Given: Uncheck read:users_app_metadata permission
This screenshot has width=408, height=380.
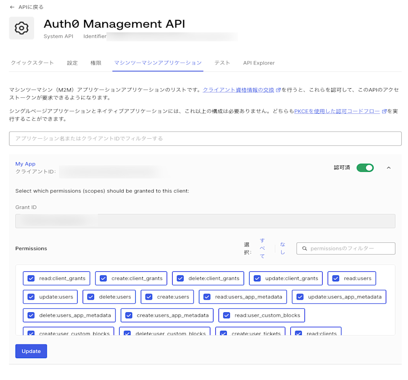Looking at the screenshot, I should point(207,297).
